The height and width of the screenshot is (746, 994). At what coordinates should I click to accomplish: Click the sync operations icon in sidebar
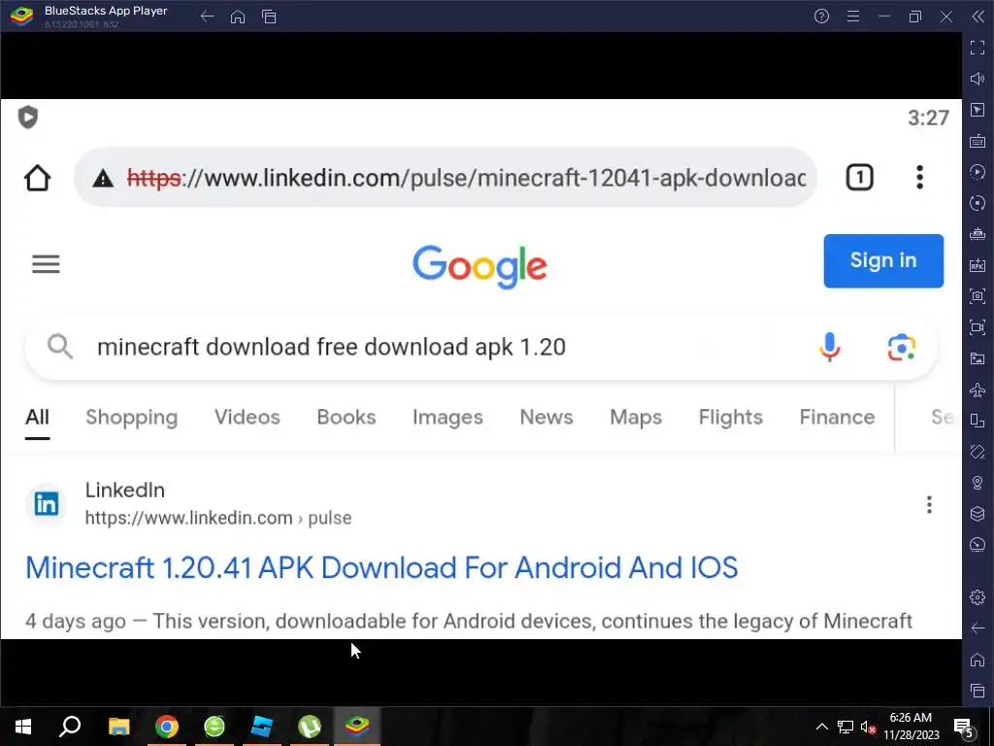tap(977, 203)
